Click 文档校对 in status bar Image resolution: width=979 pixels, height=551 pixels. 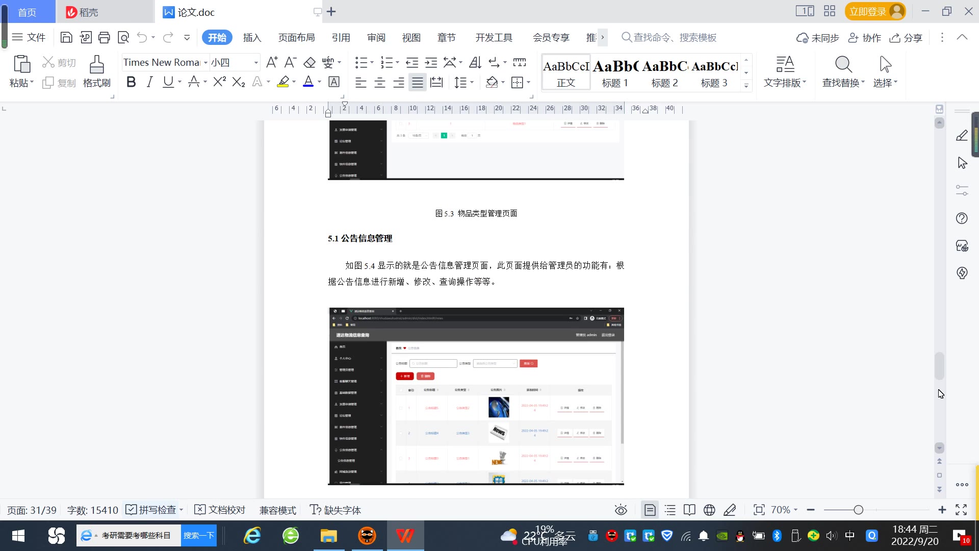(220, 510)
